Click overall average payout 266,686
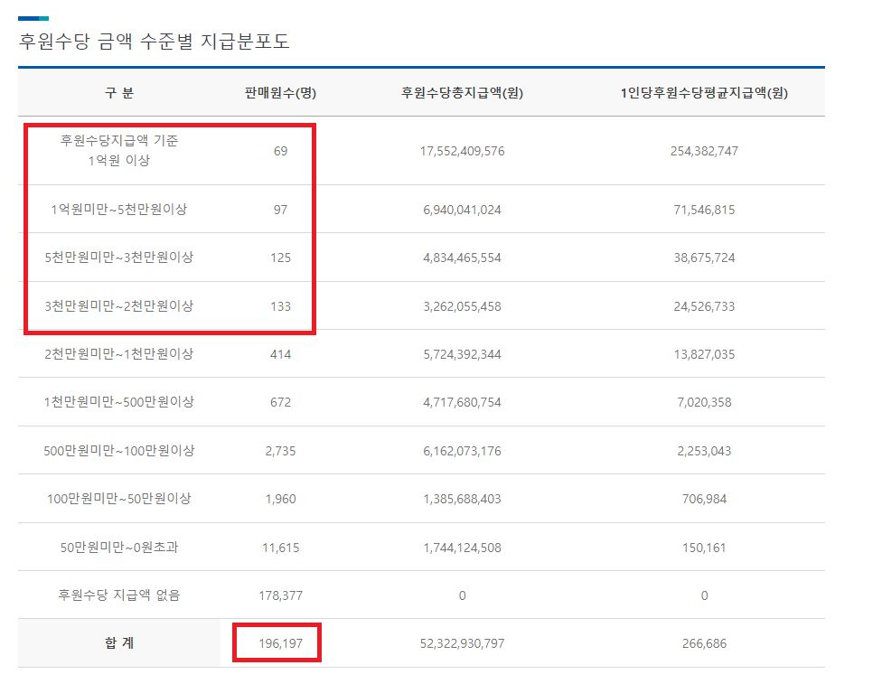 pos(704,643)
